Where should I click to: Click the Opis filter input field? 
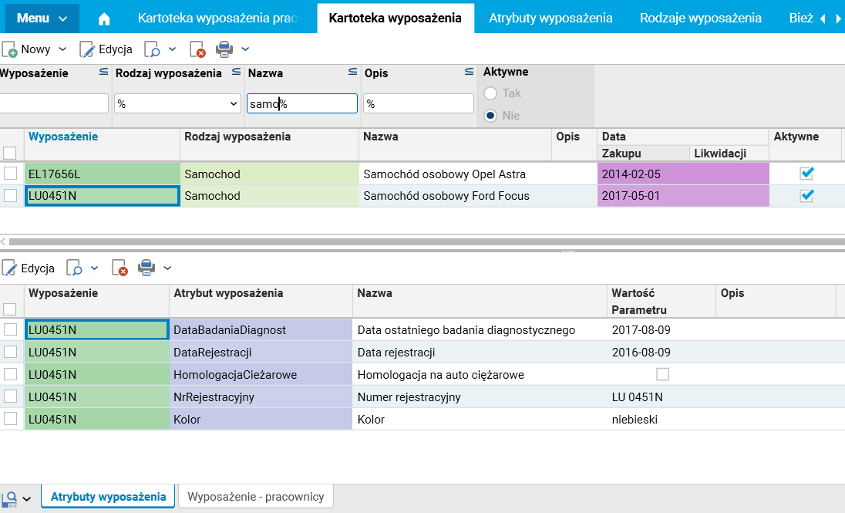[419, 103]
